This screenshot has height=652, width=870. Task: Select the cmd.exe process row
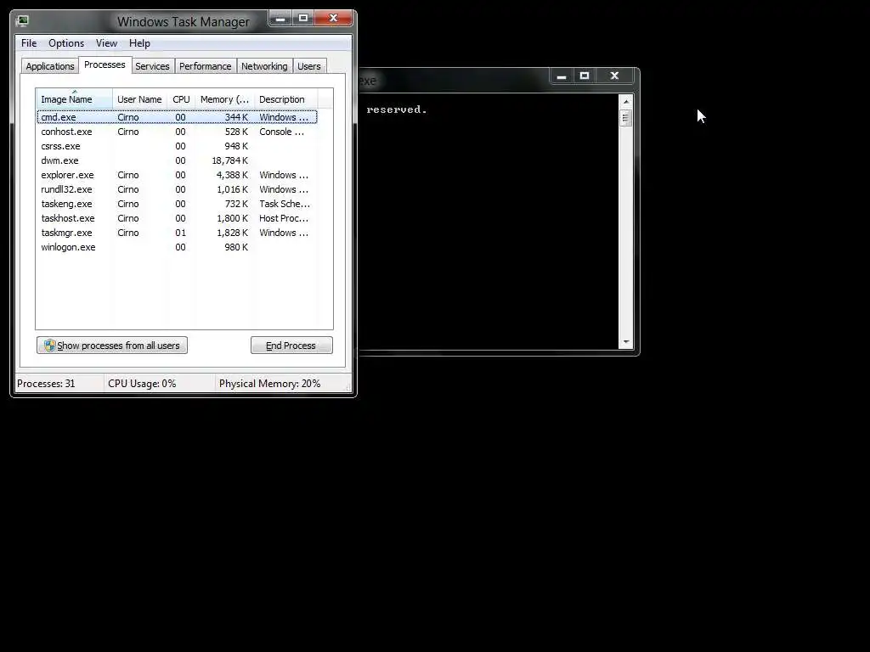click(177, 117)
